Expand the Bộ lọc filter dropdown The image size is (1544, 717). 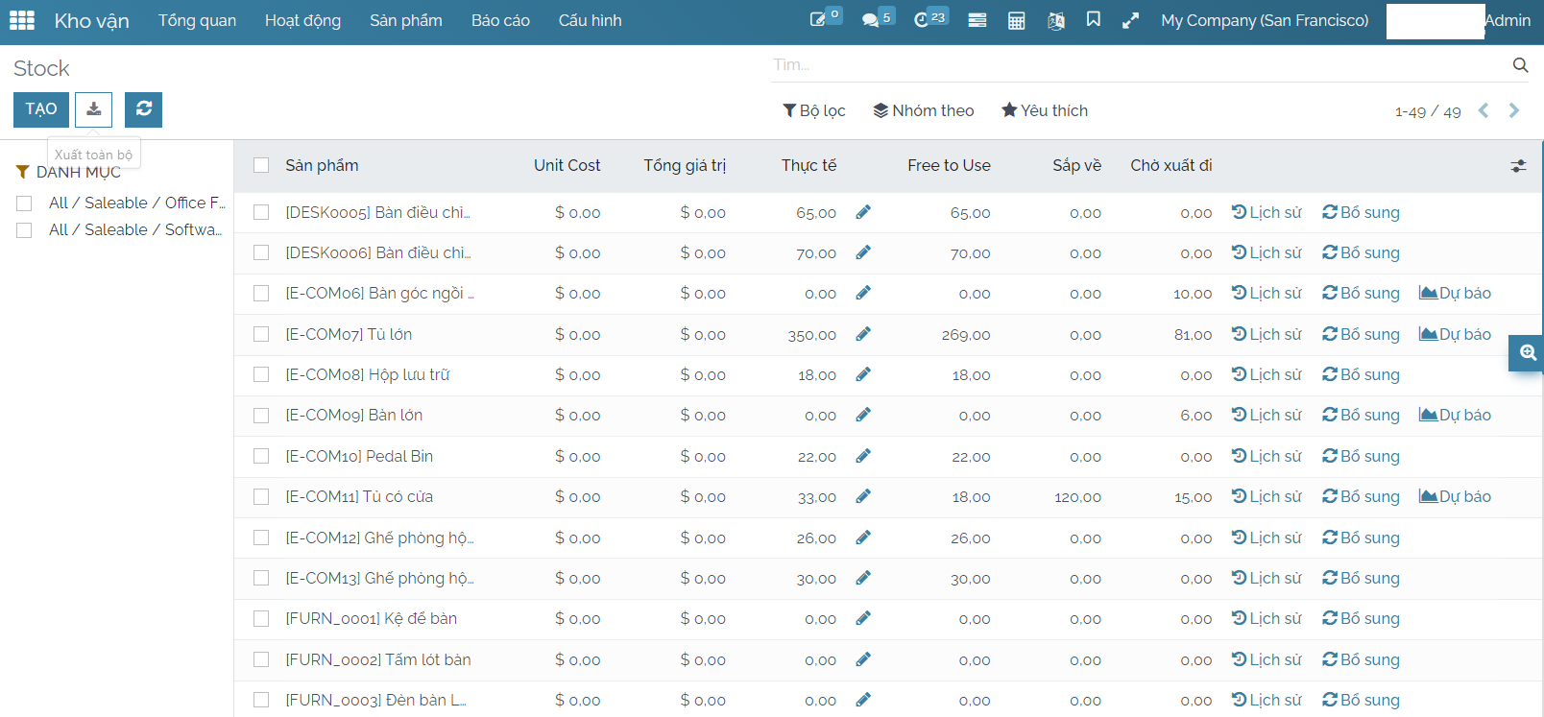[813, 110]
